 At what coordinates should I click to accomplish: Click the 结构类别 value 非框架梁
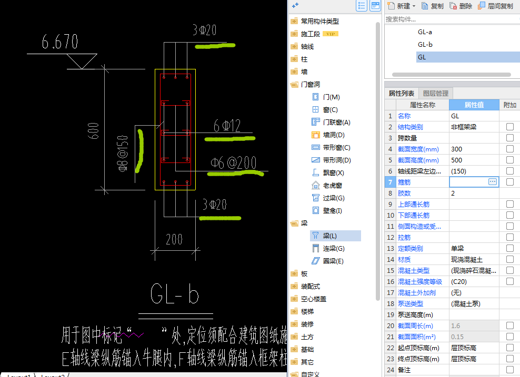(x=474, y=127)
